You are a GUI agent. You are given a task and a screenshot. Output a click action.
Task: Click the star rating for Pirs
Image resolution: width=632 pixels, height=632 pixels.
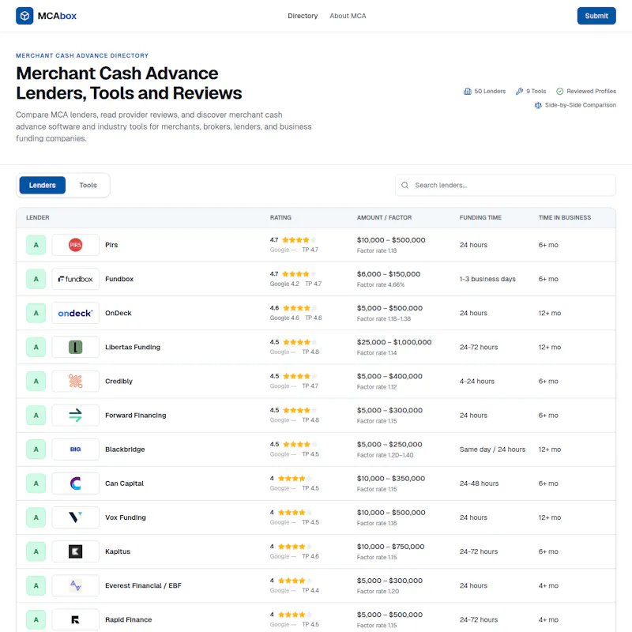pos(299,240)
